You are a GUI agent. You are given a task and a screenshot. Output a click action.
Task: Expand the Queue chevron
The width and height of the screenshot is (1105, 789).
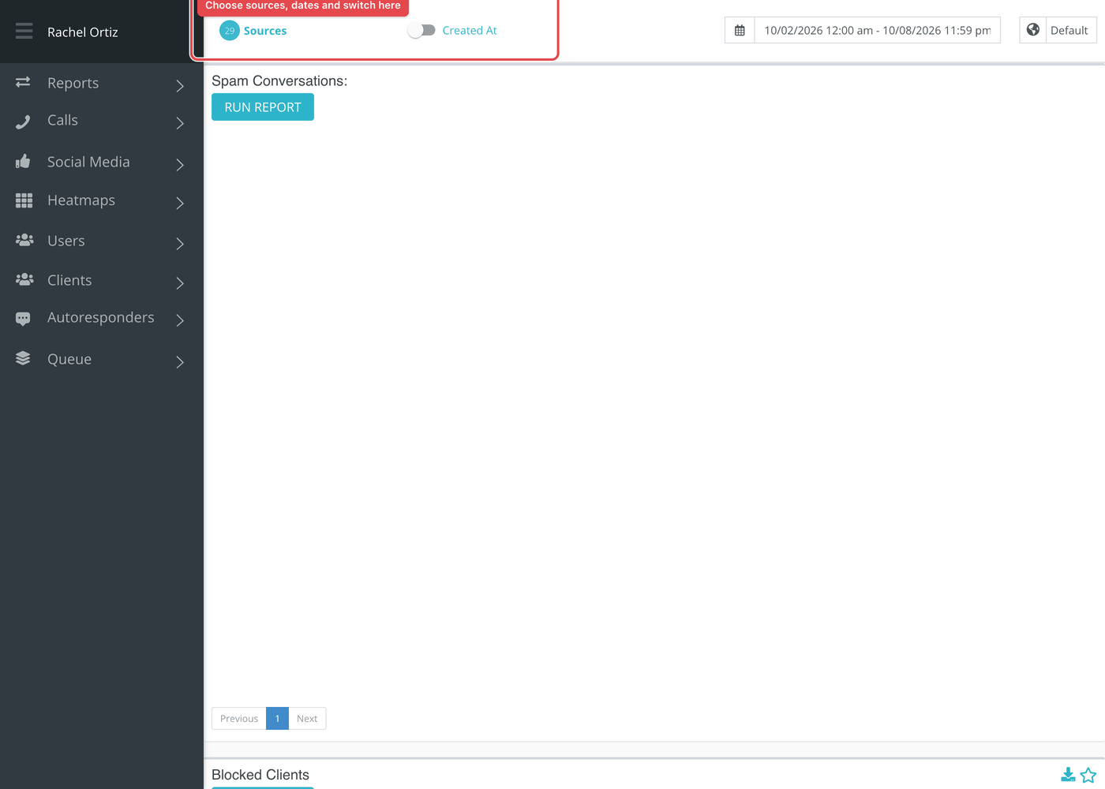180,362
